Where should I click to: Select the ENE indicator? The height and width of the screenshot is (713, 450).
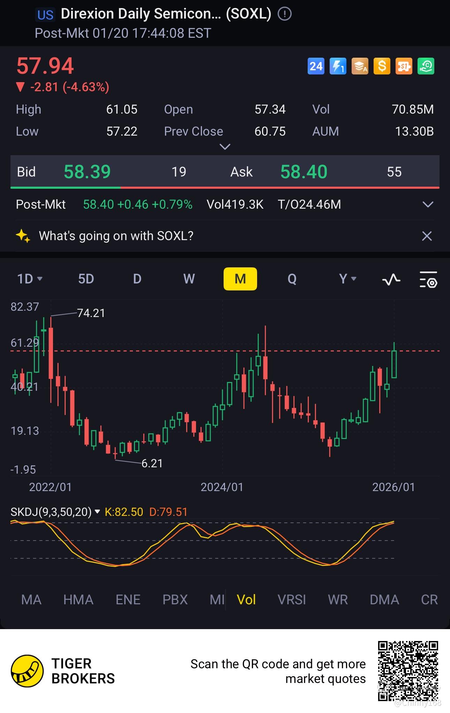[x=128, y=600]
